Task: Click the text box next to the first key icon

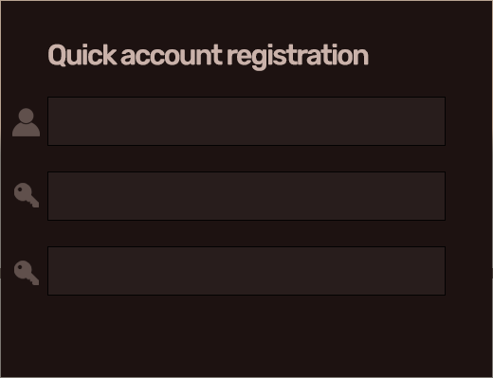Action: 246,196
